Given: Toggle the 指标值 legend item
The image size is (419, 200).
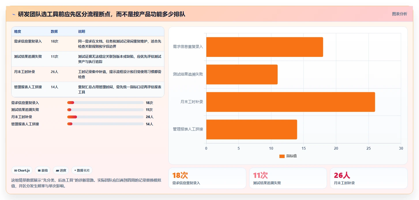Looking at the screenshot, I should (288, 156).
